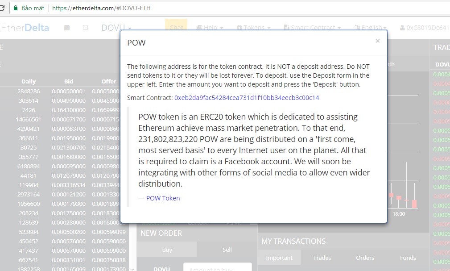Open the Funds tab in My Transactions
450x271 pixels.
coord(408,258)
